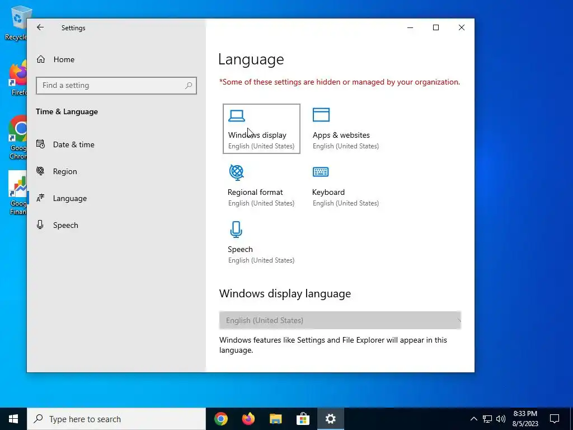The width and height of the screenshot is (573, 430).
Task: Launch Firefox from the taskbar
Action: coord(248,419)
